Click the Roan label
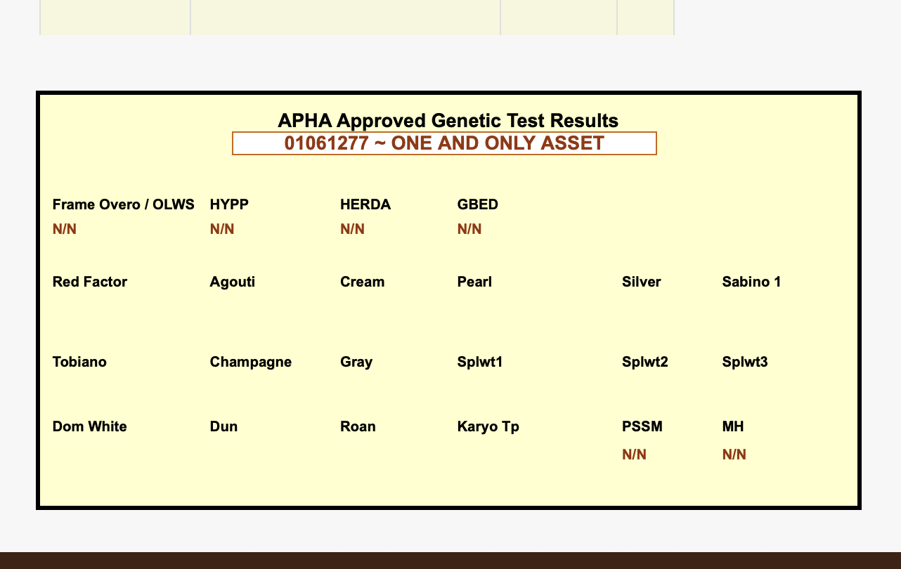The height and width of the screenshot is (569, 901). 358,426
